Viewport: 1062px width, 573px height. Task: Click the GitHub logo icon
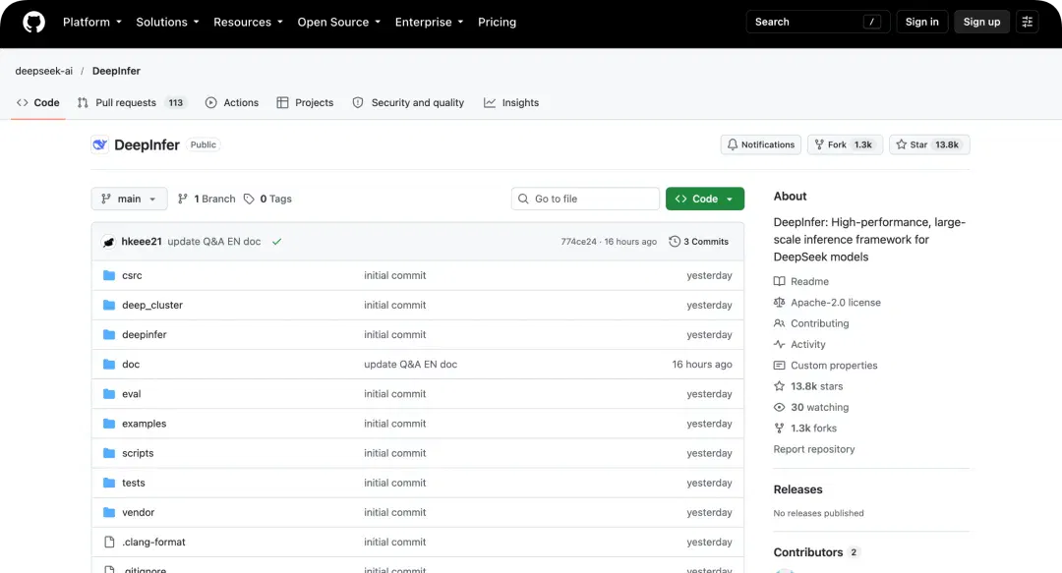pyautogui.click(x=33, y=22)
